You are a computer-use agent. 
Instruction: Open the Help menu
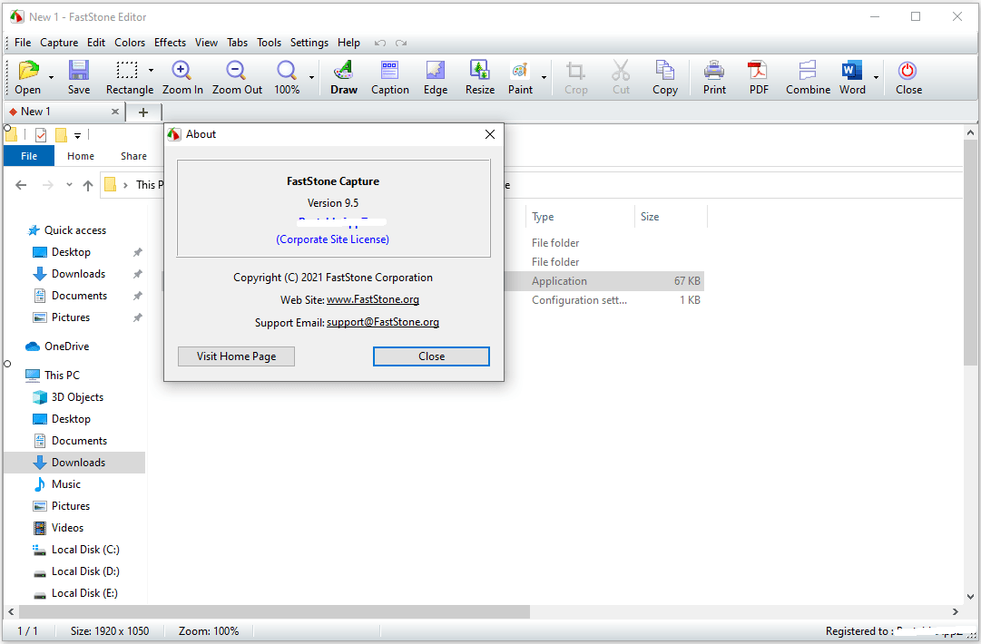pos(348,43)
